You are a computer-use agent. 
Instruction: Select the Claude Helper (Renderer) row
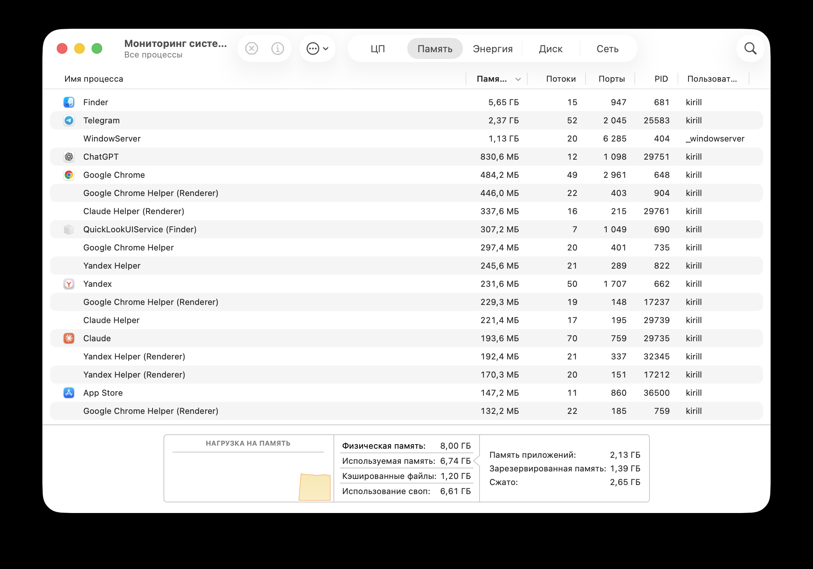[406, 211]
